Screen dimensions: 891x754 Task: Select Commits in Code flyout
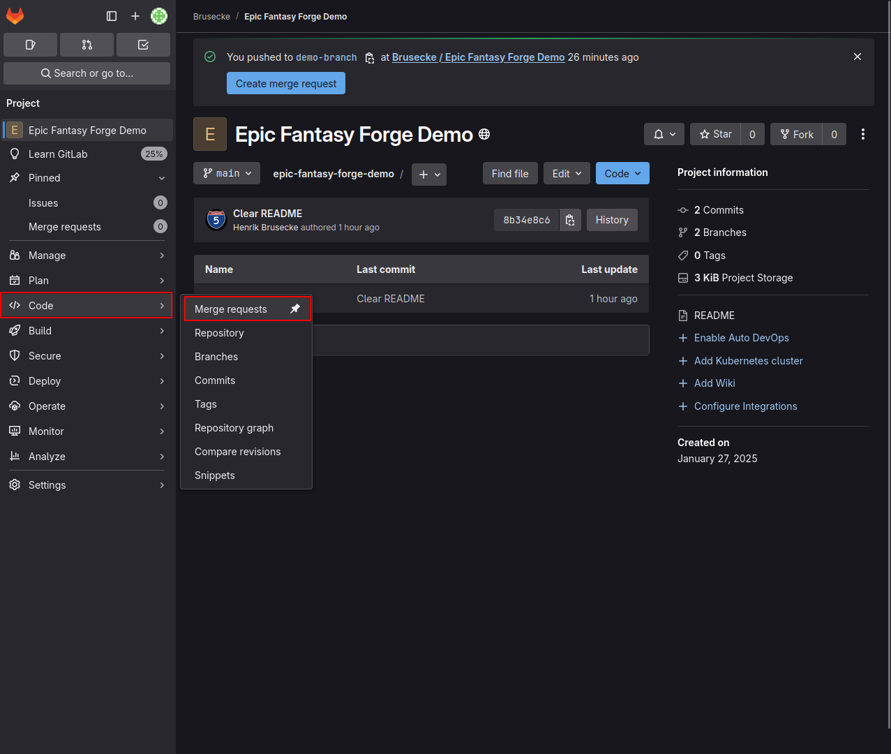246,380
